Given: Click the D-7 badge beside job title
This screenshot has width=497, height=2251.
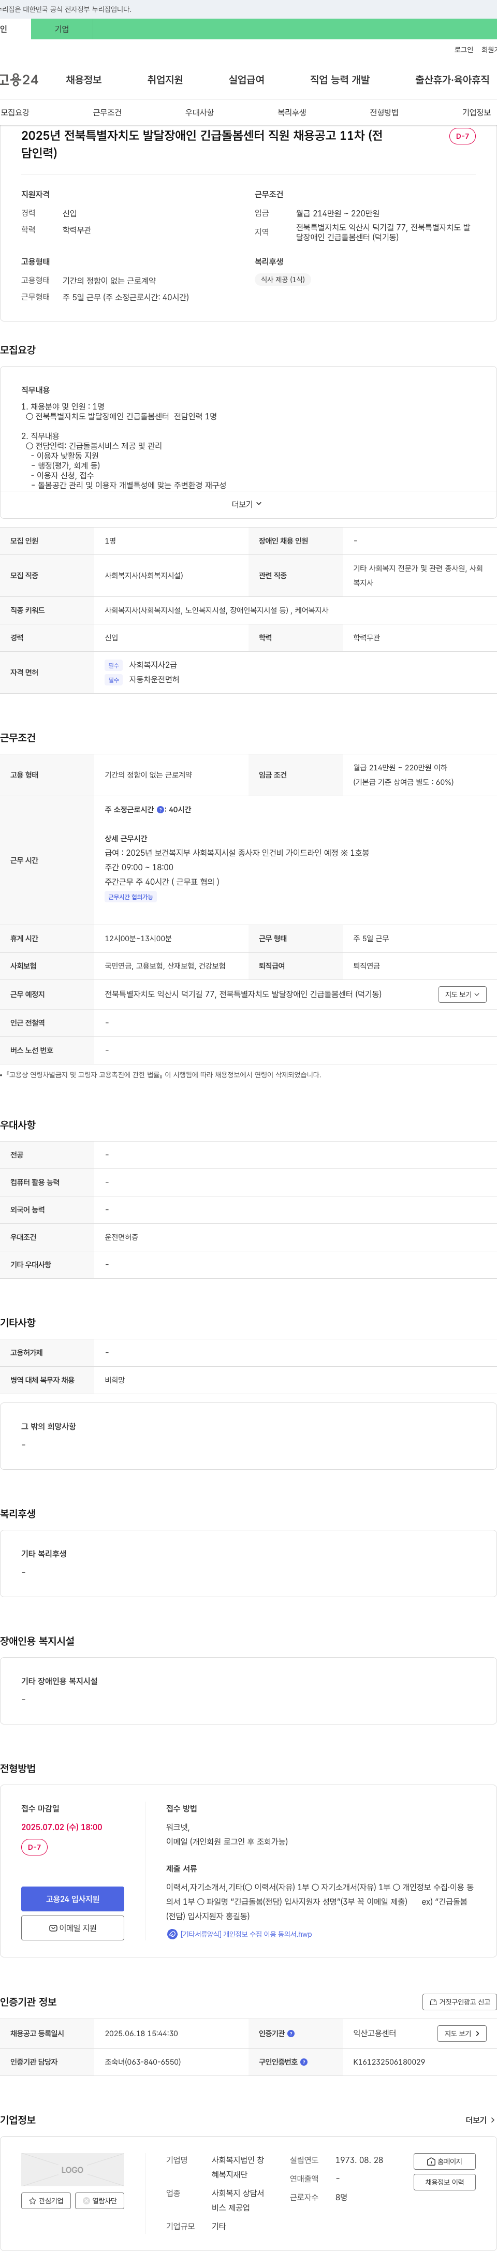Looking at the screenshot, I should 462,136.
